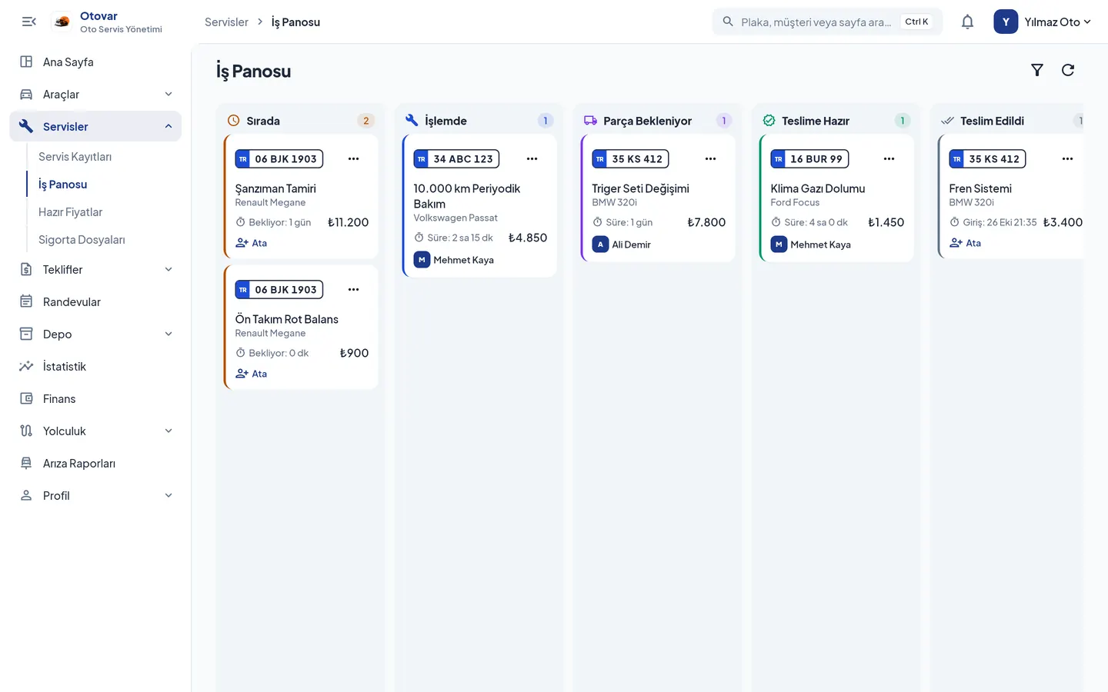Go to Hazır Fiyatlar
This screenshot has width=1108, height=692.
pos(70,211)
